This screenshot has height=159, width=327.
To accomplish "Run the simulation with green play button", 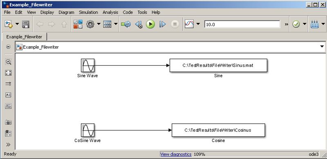I will pos(150,25).
